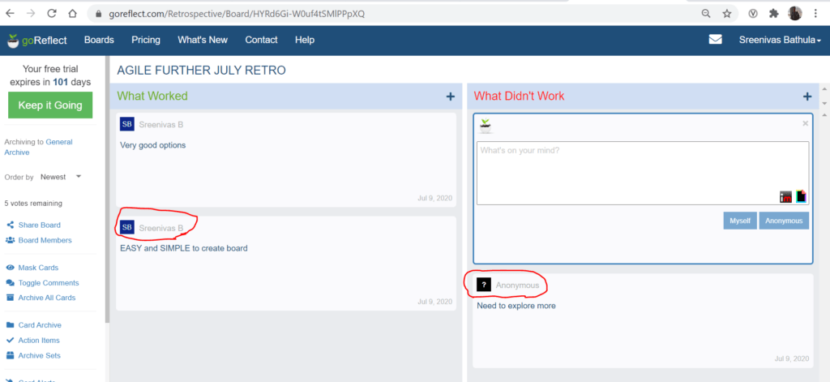
Task: Click the Toggle Comments bubble icon
Action: [10, 283]
